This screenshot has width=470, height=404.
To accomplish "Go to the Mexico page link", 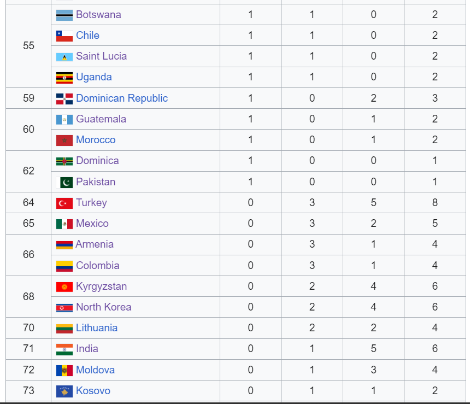I will pos(92,224).
